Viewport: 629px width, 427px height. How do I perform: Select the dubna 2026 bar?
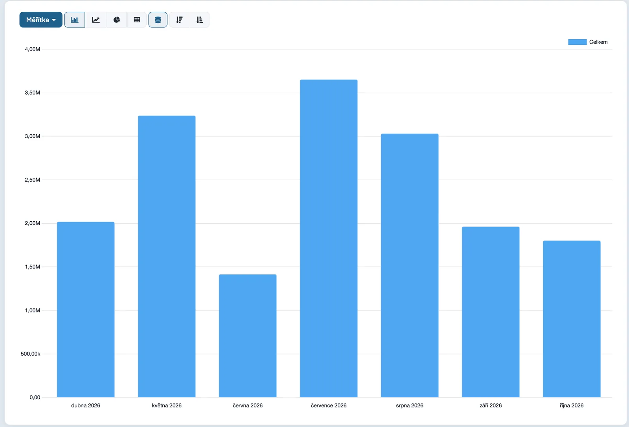(86, 310)
